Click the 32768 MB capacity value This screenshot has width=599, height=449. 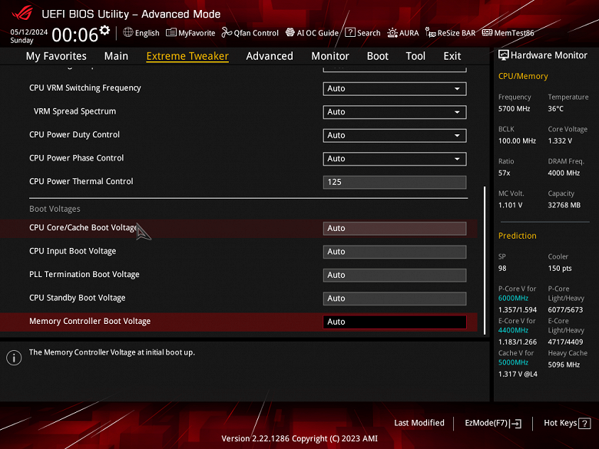point(564,205)
